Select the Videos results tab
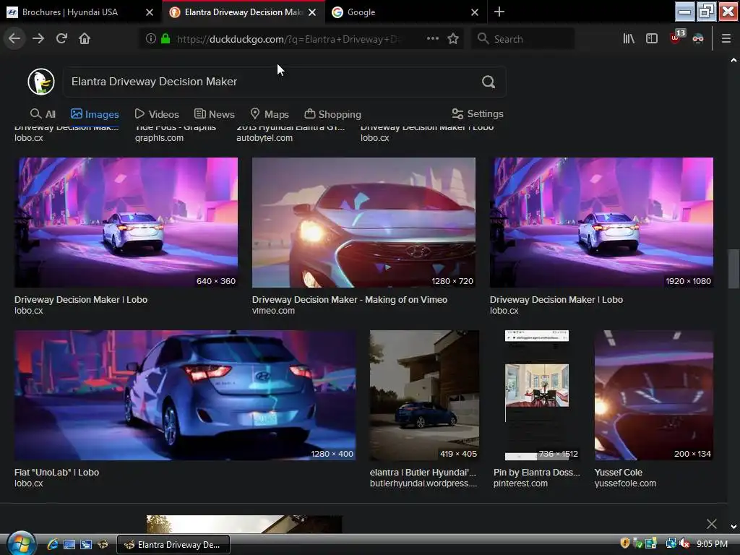Viewport: 740px width, 555px height. pyautogui.click(x=157, y=114)
